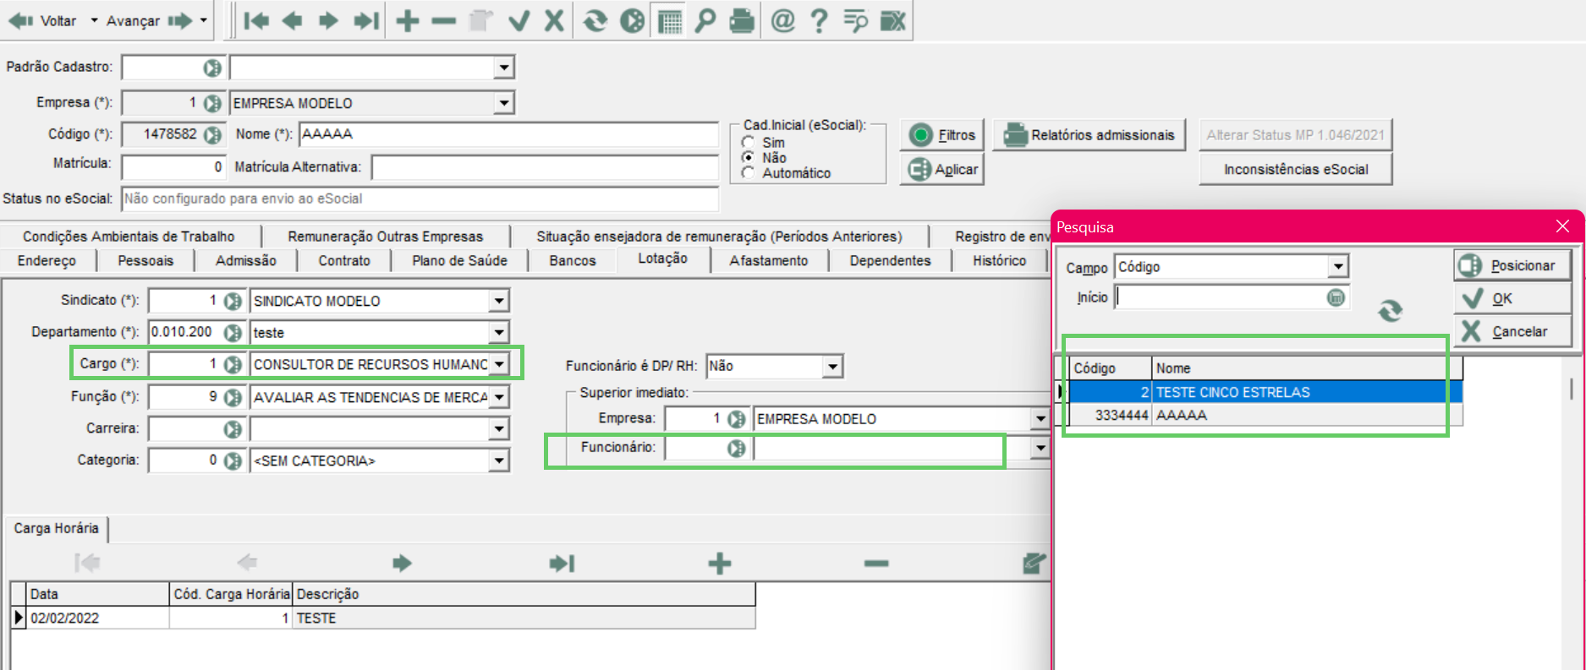Click the text search lines icon in toolbar
Image resolution: width=1586 pixels, height=670 pixels.
tap(855, 20)
